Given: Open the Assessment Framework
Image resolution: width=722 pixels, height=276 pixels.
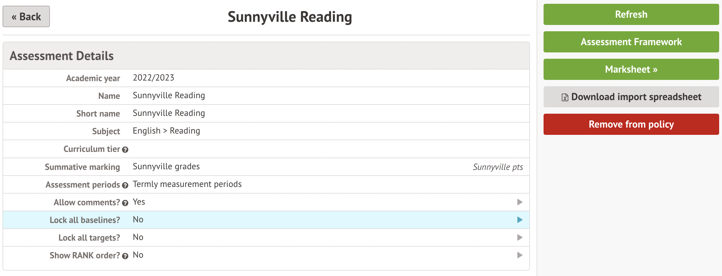Looking at the screenshot, I should tap(631, 42).
